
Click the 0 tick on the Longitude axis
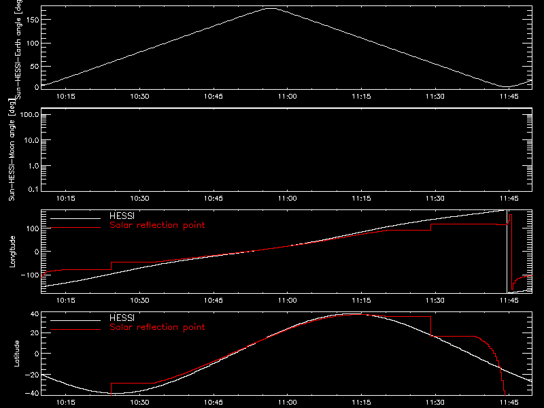[x=37, y=252]
